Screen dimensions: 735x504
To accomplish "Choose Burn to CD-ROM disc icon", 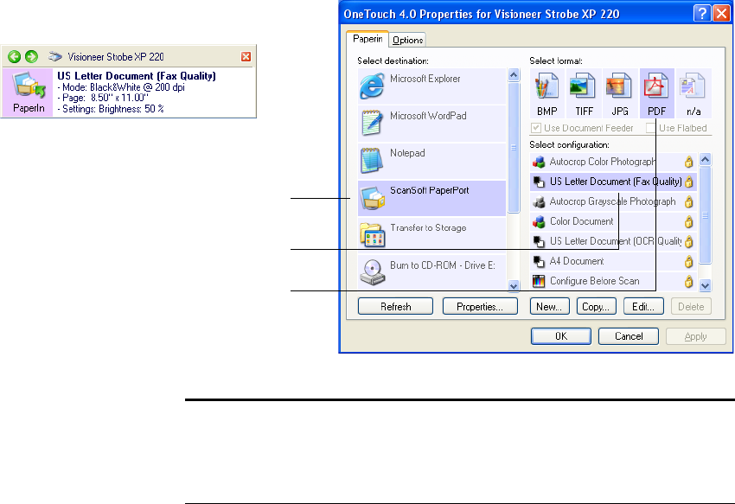I will [x=372, y=272].
